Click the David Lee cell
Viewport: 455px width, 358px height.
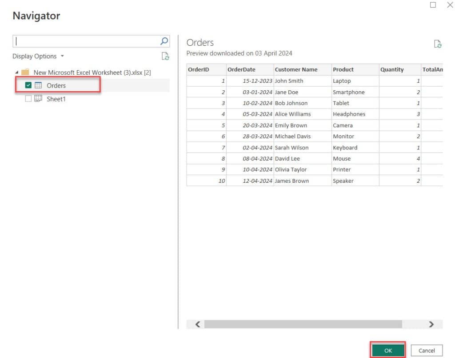(302, 158)
